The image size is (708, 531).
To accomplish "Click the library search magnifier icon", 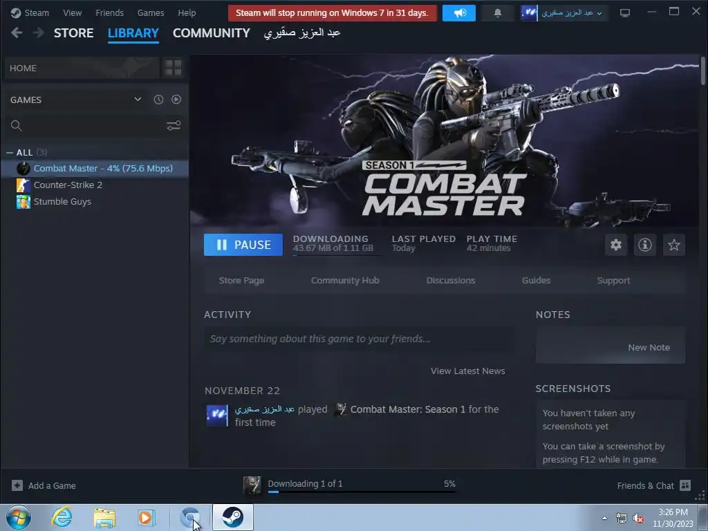I will [x=17, y=126].
